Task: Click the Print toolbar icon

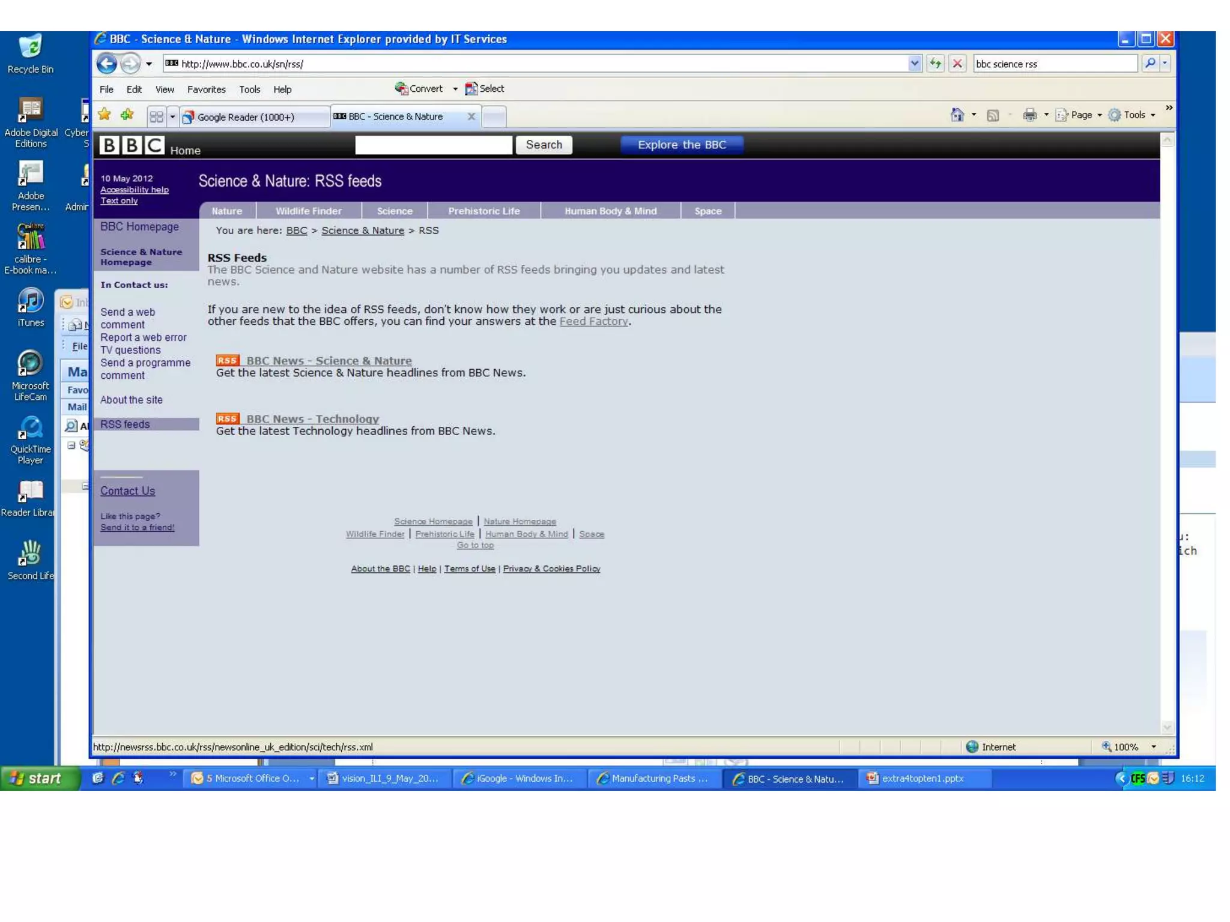Action: pyautogui.click(x=1029, y=115)
